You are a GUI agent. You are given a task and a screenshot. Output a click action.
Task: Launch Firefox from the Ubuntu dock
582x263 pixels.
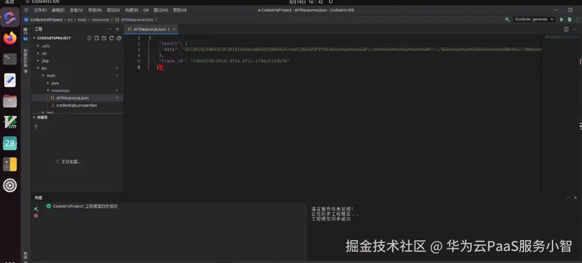[x=10, y=38]
